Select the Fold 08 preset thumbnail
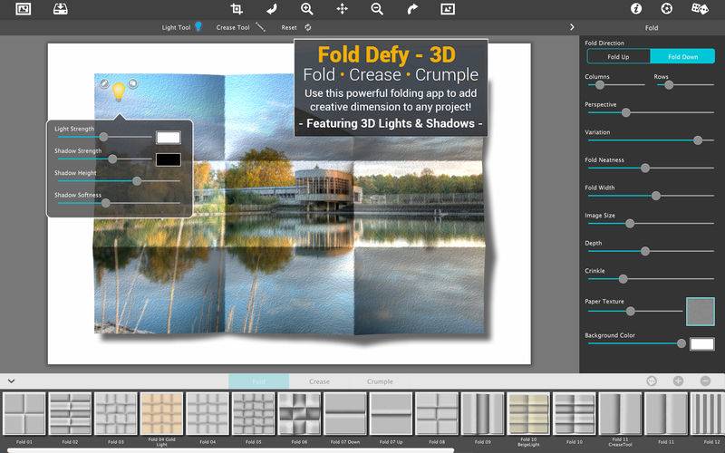725x453 pixels. 437,414
